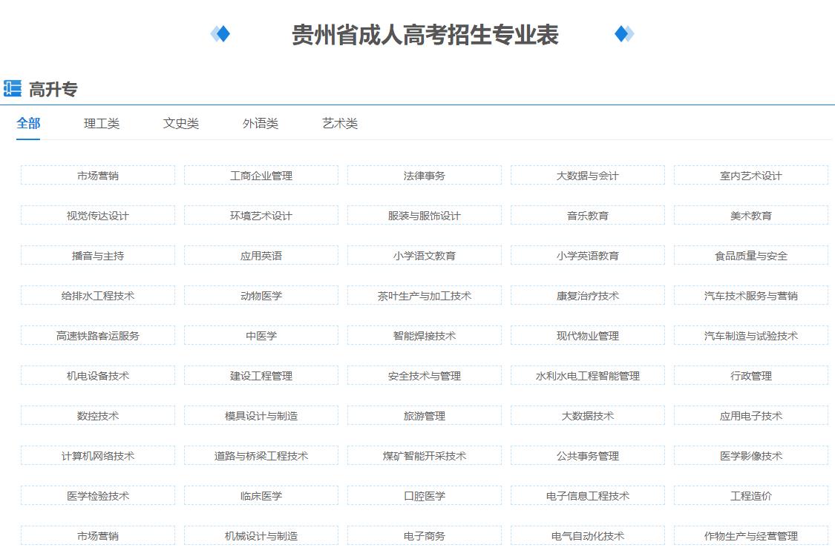
Task: Open the 工商企业管理 major
Action: tap(261, 176)
